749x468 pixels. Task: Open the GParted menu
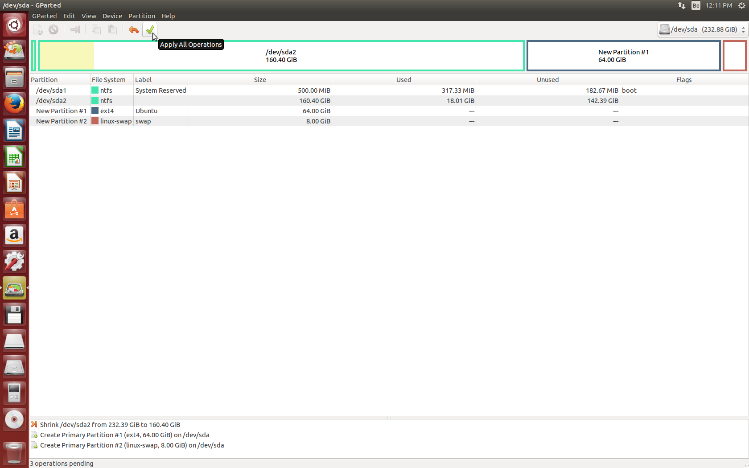click(x=45, y=16)
